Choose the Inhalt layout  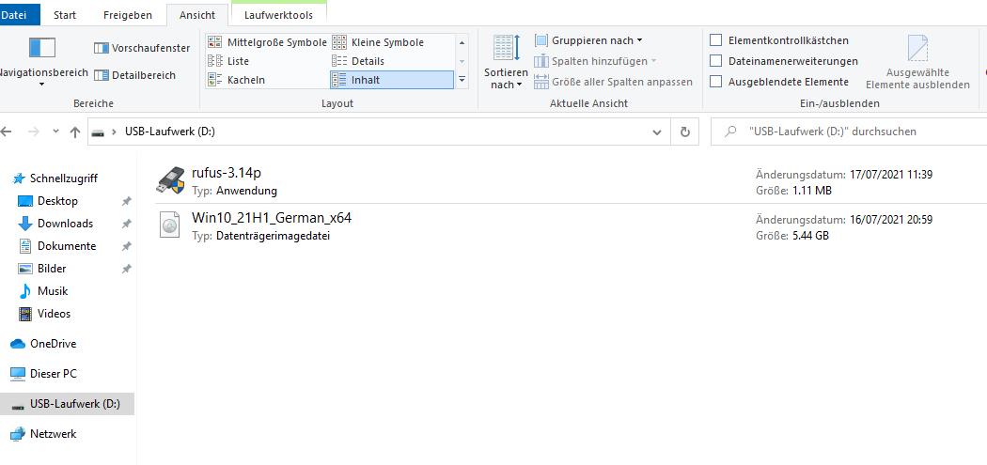pyautogui.click(x=392, y=80)
